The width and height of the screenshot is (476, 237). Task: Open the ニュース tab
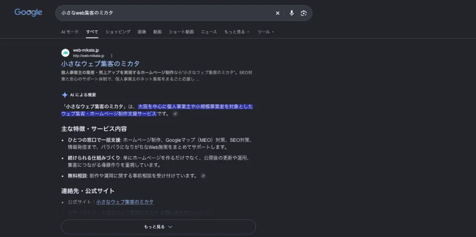point(209,32)
